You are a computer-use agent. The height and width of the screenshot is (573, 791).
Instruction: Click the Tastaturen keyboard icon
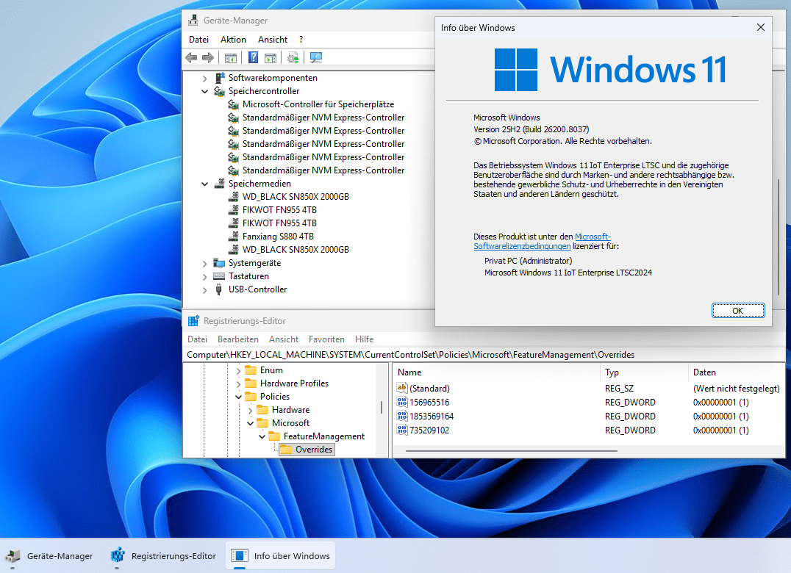pyautogui.click(x=219, y=276)
